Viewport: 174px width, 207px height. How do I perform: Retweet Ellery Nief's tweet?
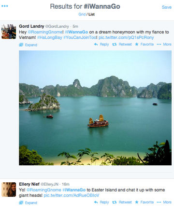coord(122,202)
